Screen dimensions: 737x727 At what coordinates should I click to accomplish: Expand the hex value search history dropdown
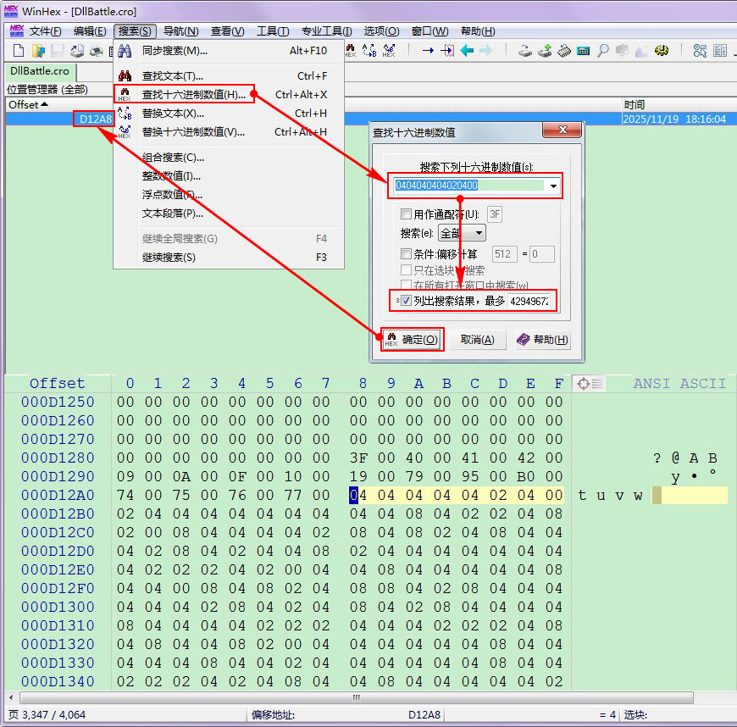click(553, 186)
